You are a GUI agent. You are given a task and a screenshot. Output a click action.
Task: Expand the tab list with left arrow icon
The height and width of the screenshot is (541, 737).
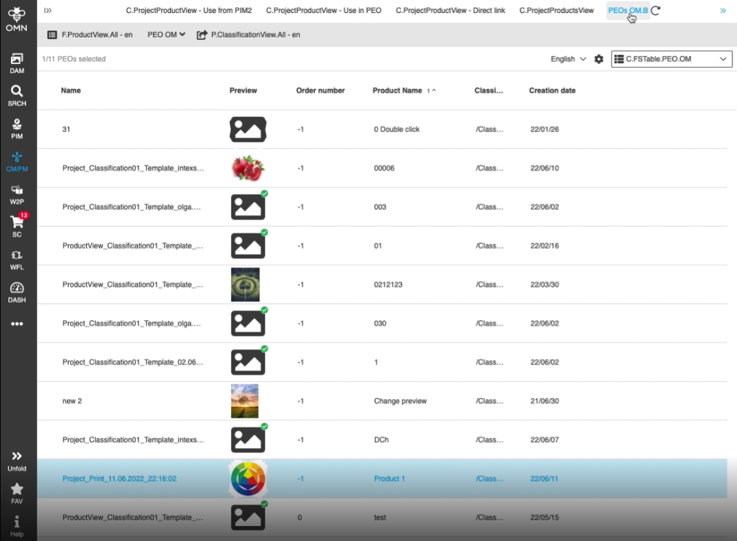(x=48, y=10)
